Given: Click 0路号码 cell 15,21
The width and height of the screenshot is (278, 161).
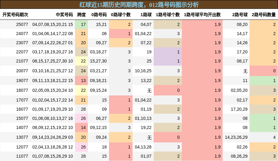Looking at the screenshot, I should click(101, 24).
